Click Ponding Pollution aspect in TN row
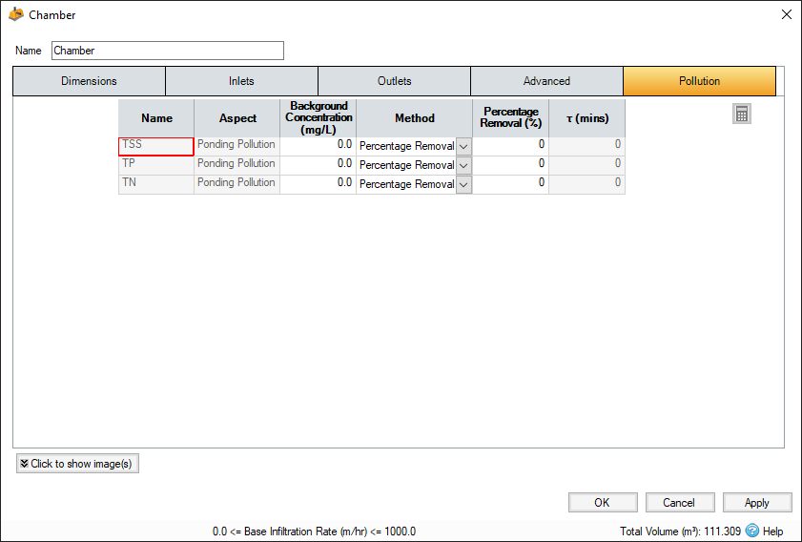 [236, 184]
